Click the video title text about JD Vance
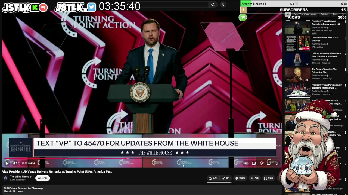This screenshot has width=348, height=195. click(x=57, y=171)
